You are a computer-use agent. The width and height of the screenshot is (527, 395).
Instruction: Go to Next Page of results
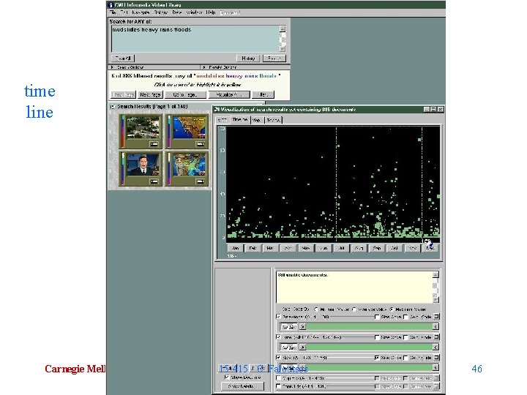pyautogui.click(x=150, y=94)
